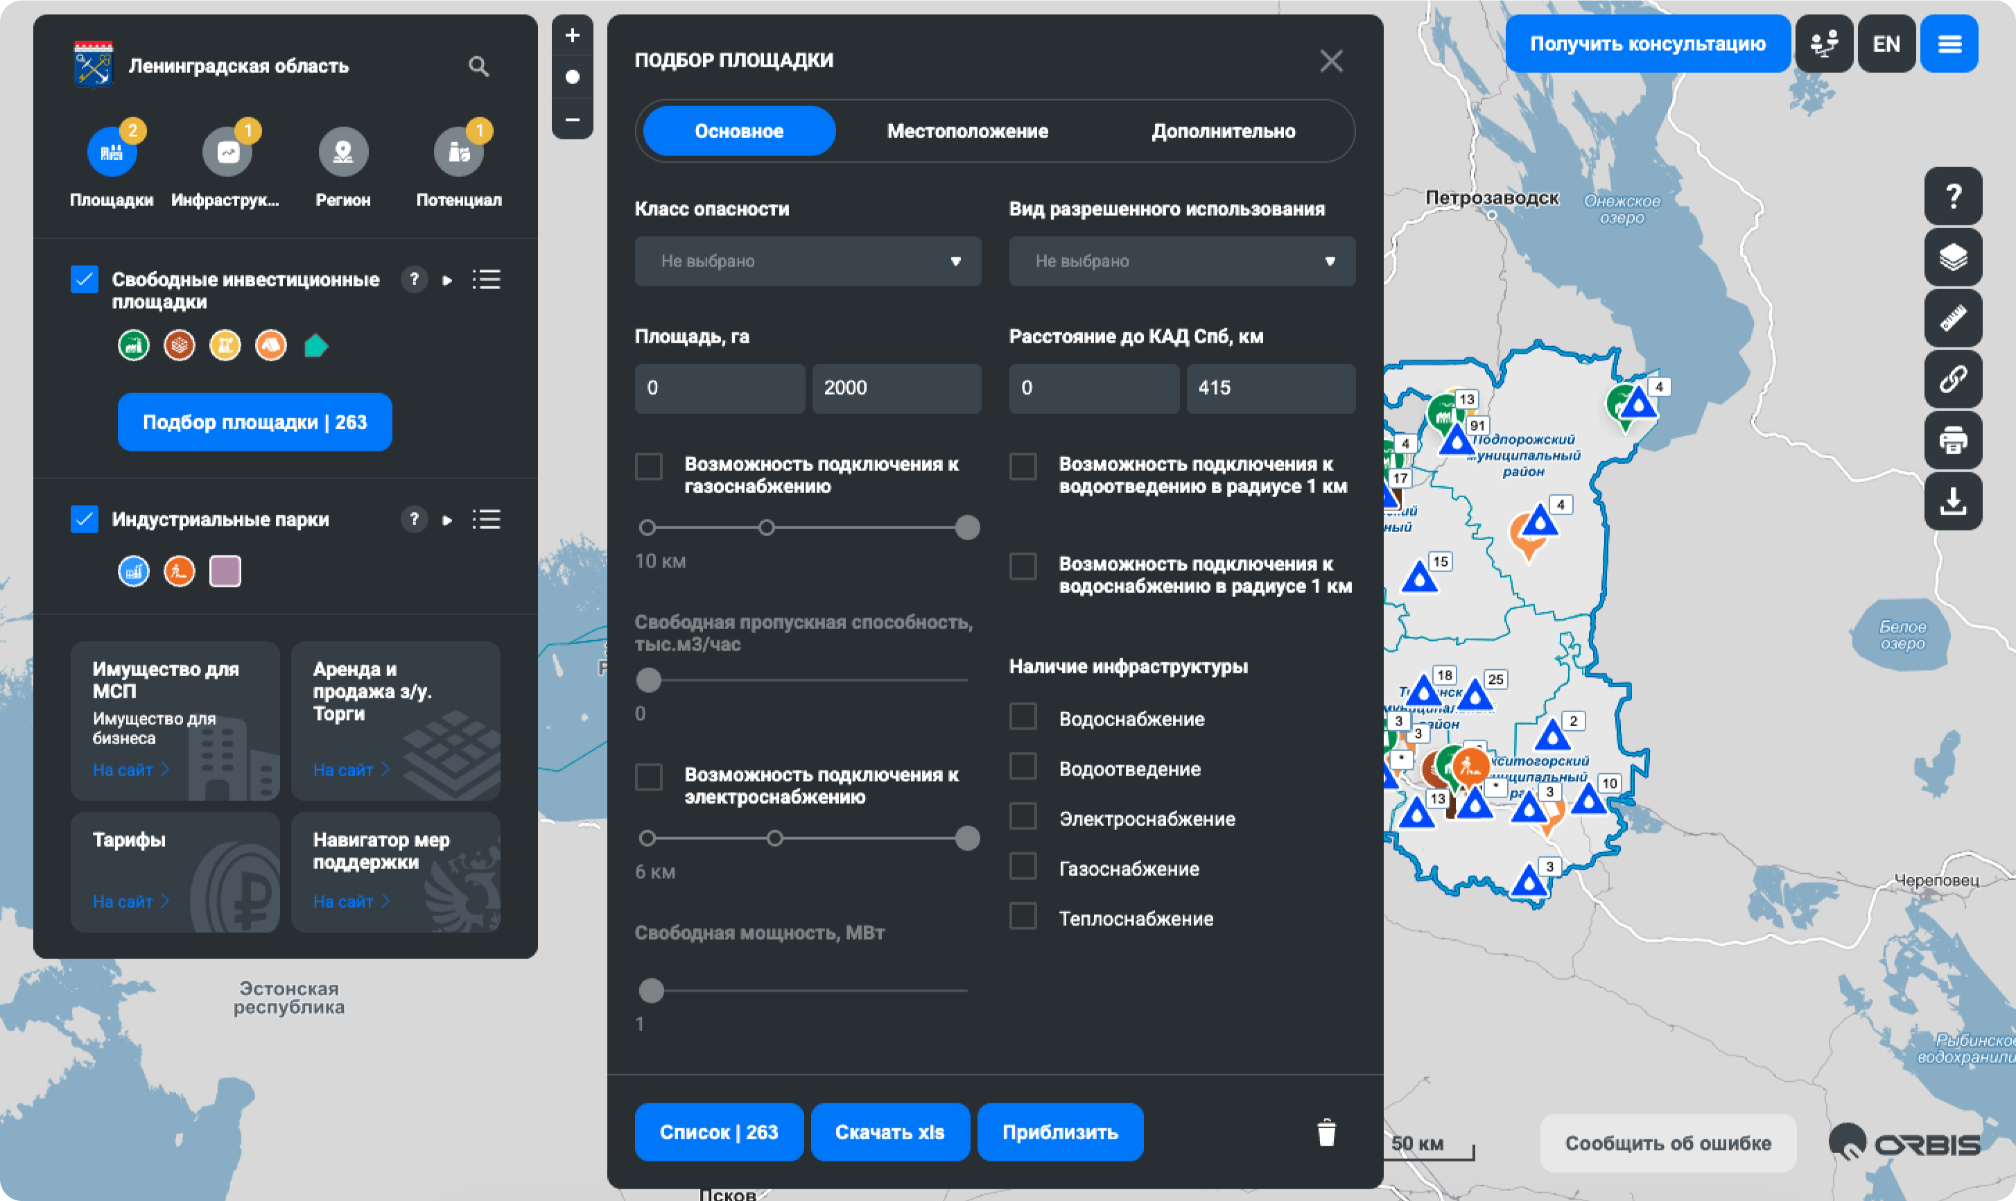Open the search magnifier in the sidebar
Screen dimensions: 2016x1201
click(479, 67)
